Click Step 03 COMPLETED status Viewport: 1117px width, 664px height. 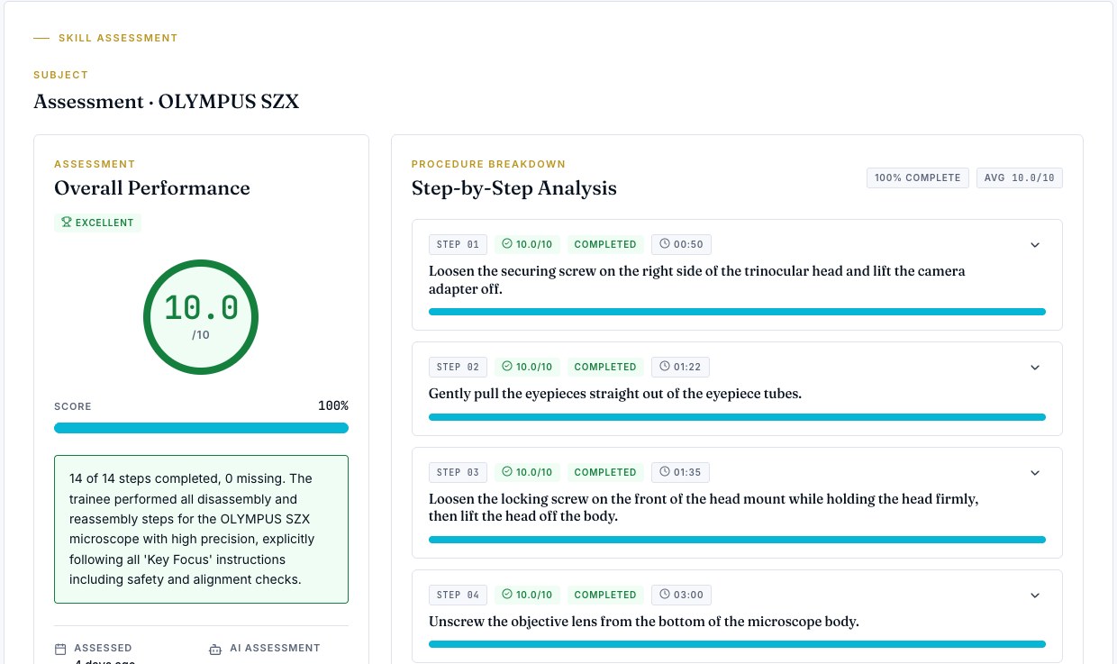click(605, 472)
